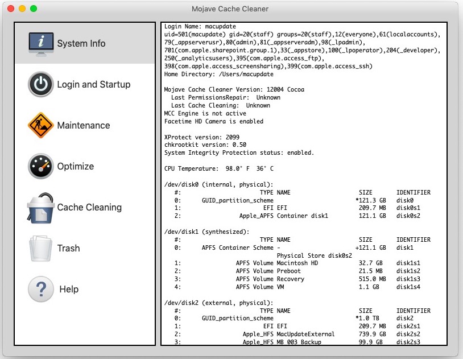Viewport: 463px width, 359px height.
Task: Click the '739.9 GB' size value
Action: [373, 334]
